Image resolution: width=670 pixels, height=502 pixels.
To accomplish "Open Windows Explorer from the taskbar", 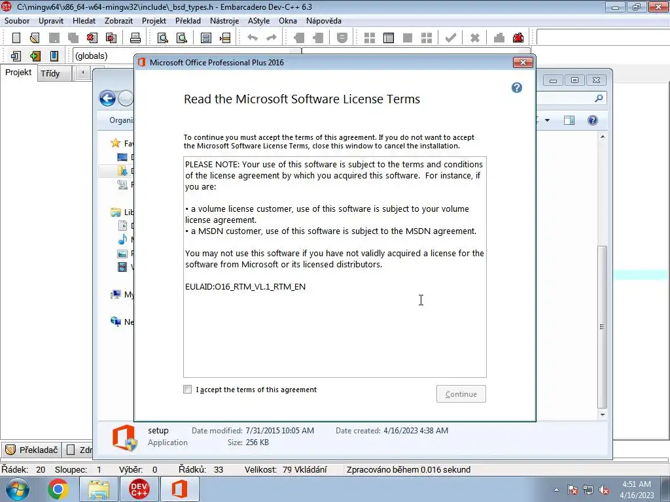I will pos(99,489).
